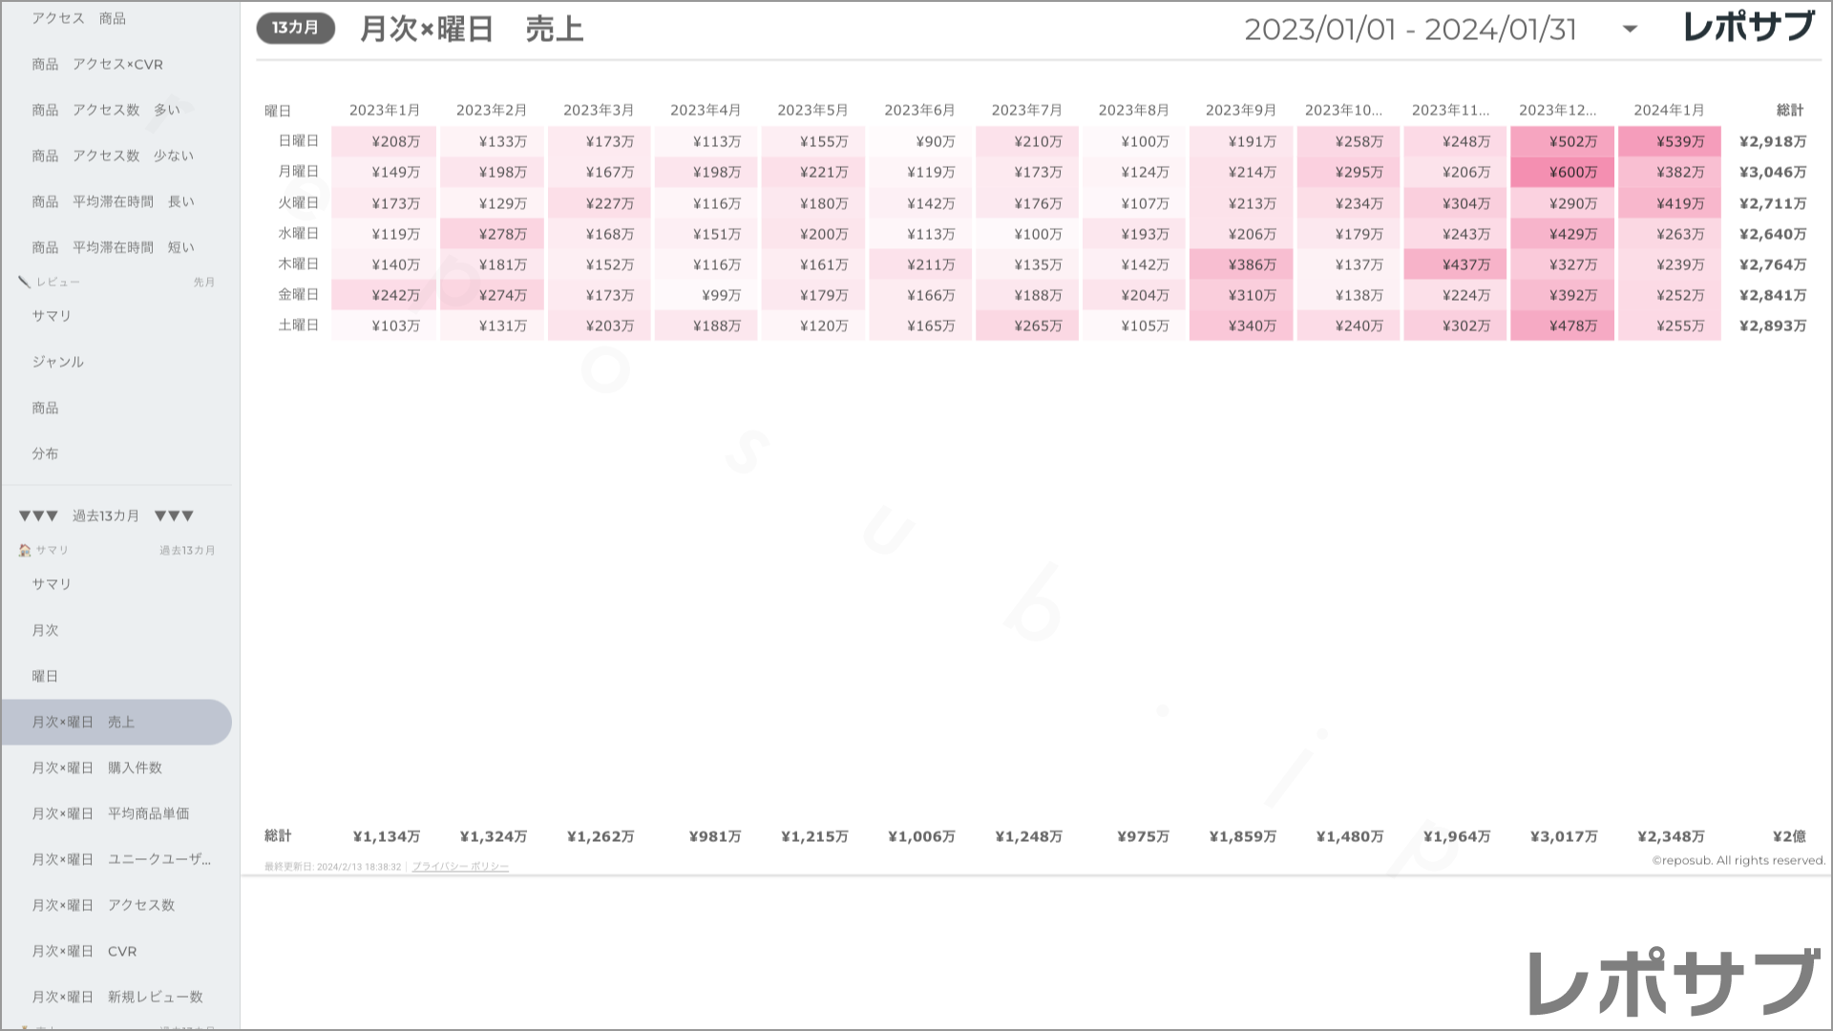Viewport: 1833px width, 1031px height.
Task: Select the 火曜日 row label
Action: (x=298, y=203)
